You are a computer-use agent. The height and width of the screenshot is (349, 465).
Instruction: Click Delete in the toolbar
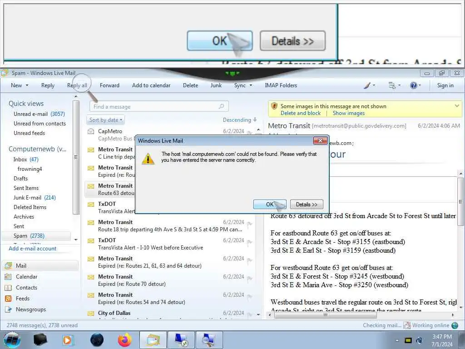point(190,85)
